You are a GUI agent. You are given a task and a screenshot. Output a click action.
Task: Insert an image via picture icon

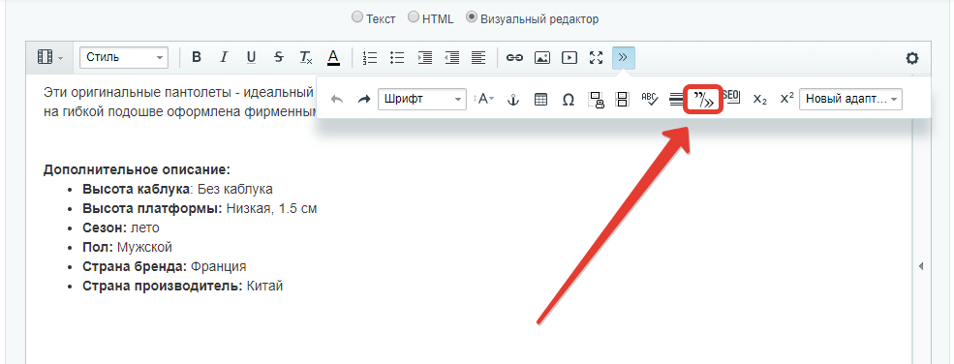542,58
